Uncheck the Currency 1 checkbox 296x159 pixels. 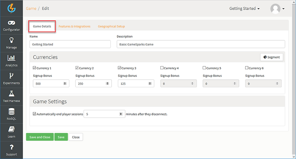(35, 68)
